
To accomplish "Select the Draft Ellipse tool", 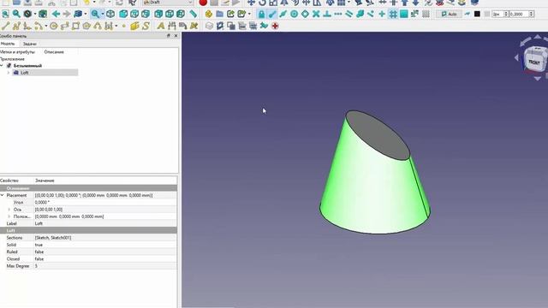I will [64, 26].
